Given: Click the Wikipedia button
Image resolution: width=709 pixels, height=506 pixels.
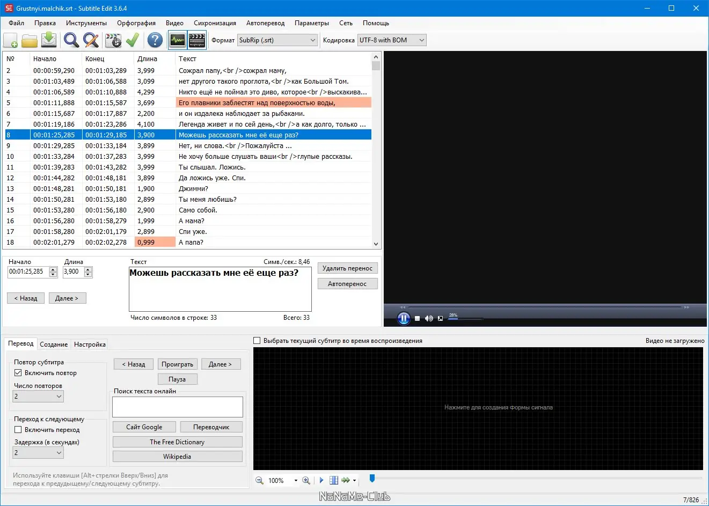Looking at the screenshot, I should tap(177, 457).
